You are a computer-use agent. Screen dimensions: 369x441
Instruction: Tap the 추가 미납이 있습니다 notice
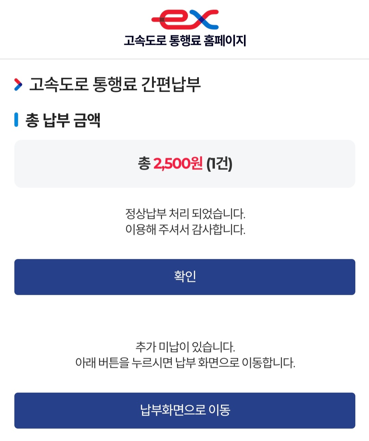pos(185,347)
